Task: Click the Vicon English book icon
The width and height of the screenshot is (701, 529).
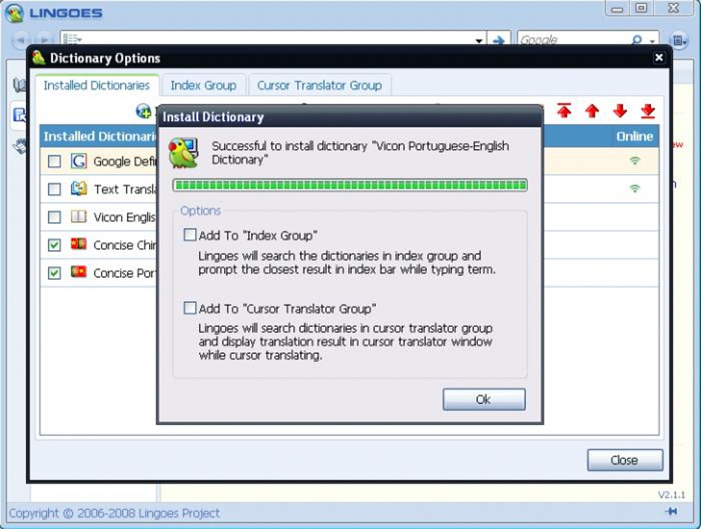Action: tap(78, 217)
